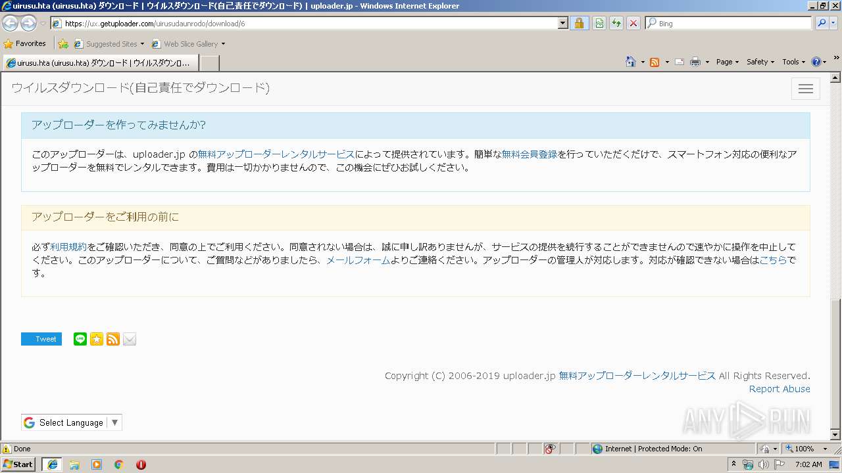
Task: Click the Read Mail envelope icon
Action: pos(679,62)
